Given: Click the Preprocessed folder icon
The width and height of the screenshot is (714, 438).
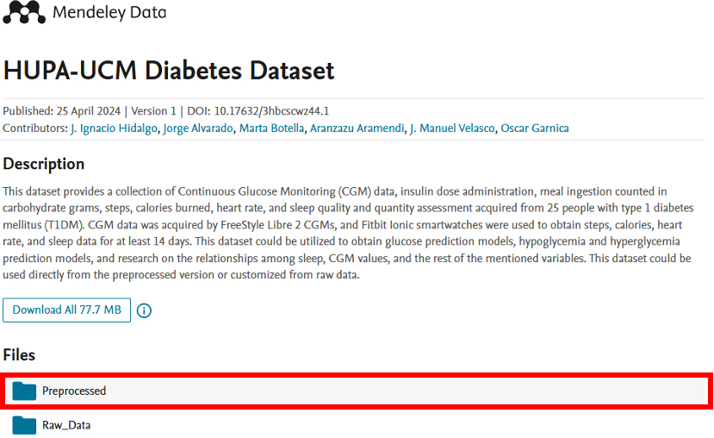Looking at the screenshot, I should click(x=24, y=391).
